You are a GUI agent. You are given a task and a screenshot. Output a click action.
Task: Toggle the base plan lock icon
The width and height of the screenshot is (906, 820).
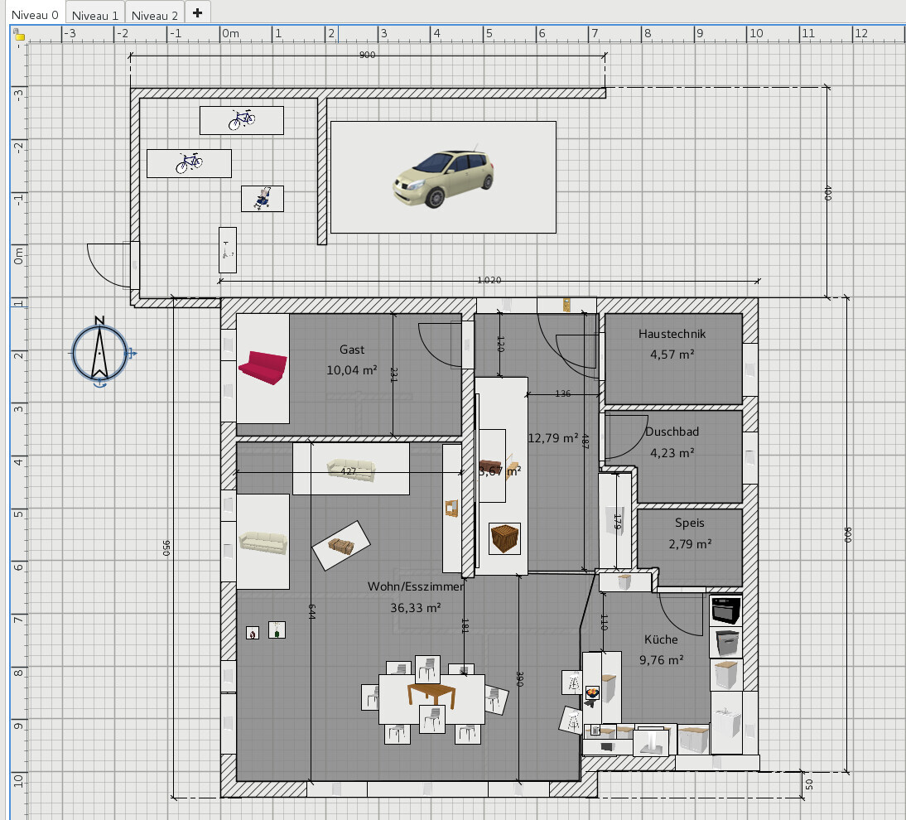[19, 34]
